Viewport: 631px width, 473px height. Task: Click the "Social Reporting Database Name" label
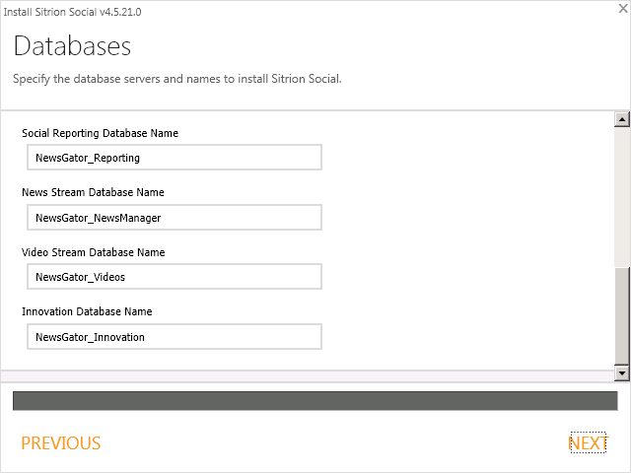(x=100, y=133)
